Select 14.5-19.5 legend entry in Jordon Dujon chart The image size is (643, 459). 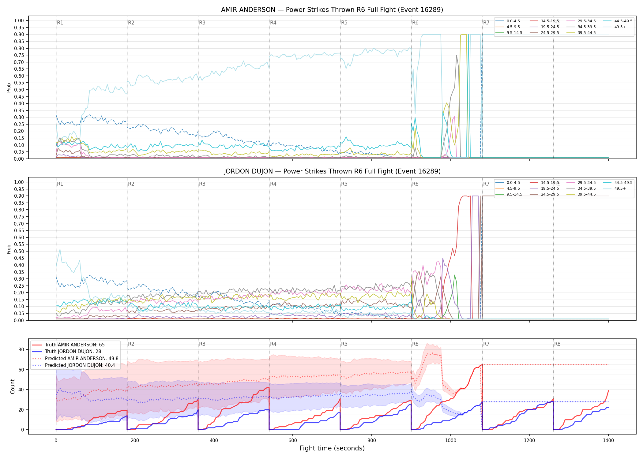click(544, 183)
